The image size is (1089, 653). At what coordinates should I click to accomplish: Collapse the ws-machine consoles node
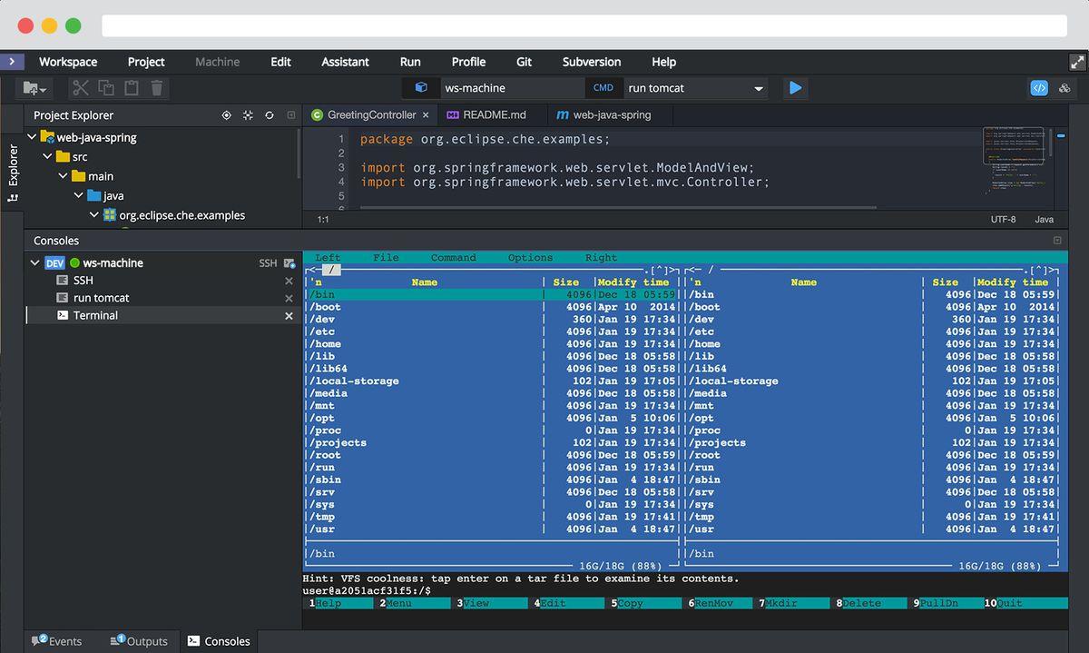coord(34,263)
